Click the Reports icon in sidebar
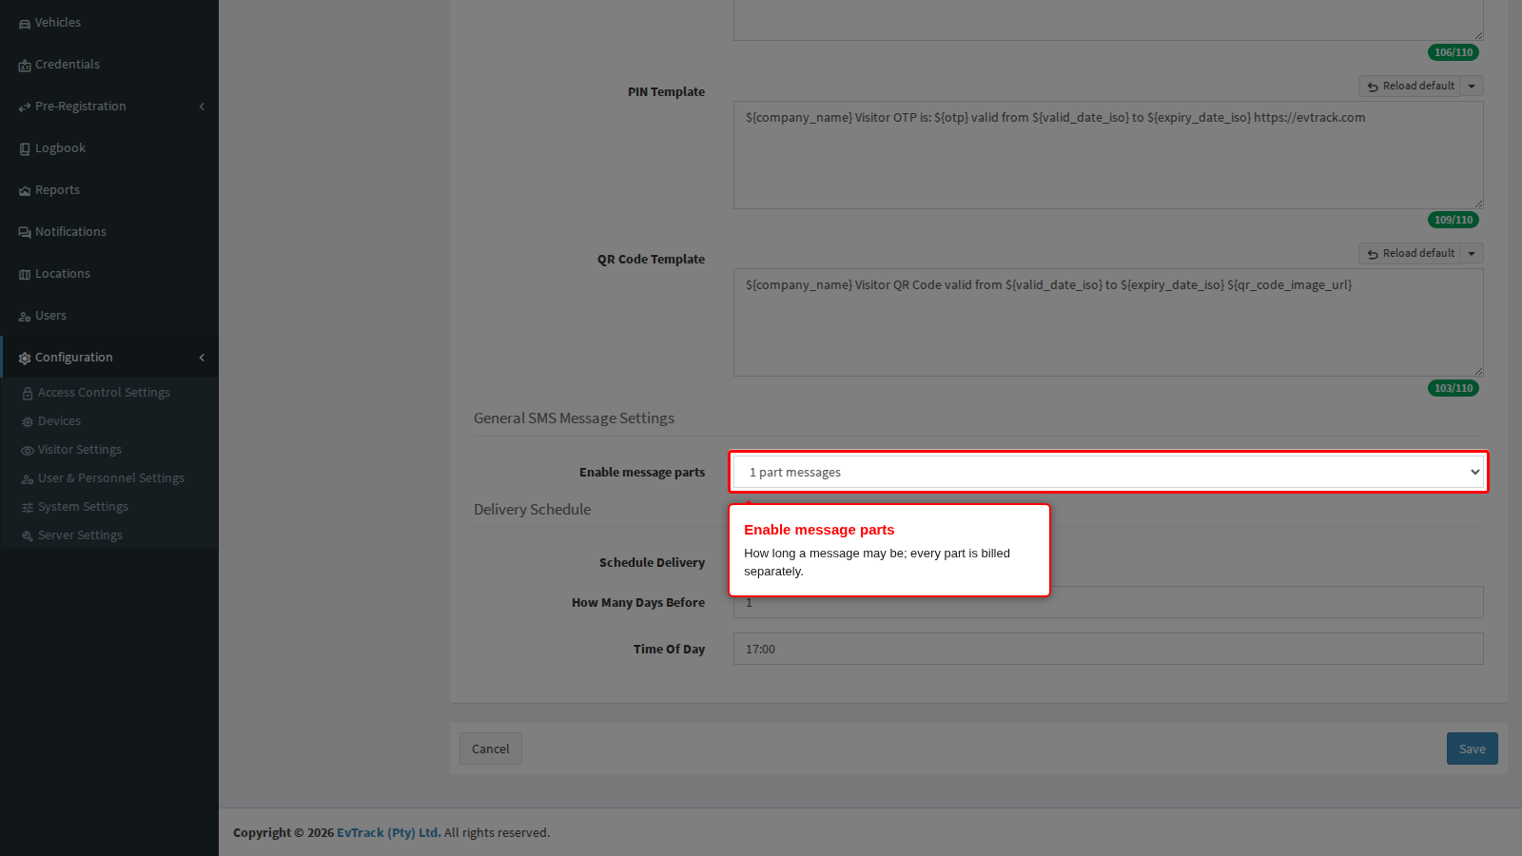 [x=25, y=191]
